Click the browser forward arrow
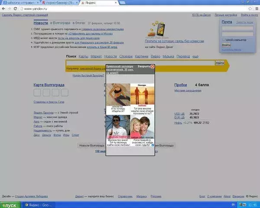The image size is (260, 208). tap(10, 9)
